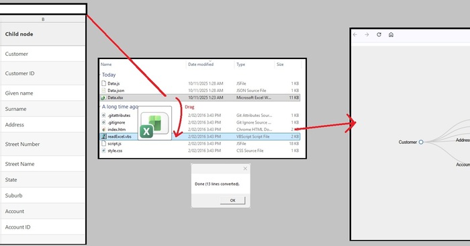Click the browser back arrow icon
Image resolution: width=470 pixels, height=246 pixels.
355,35
